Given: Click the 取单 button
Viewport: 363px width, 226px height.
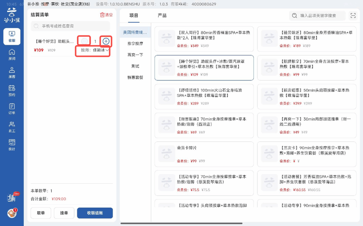Looking at the screenshot, I should point(41,213).
